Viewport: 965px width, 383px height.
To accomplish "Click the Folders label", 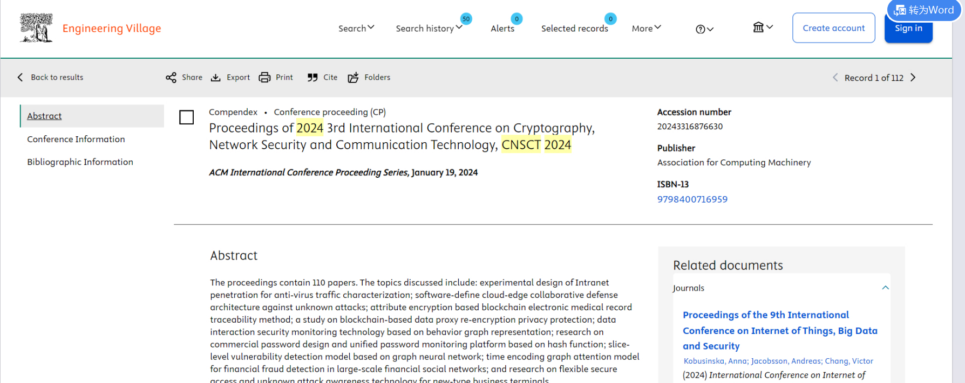I will pos(377,78).
